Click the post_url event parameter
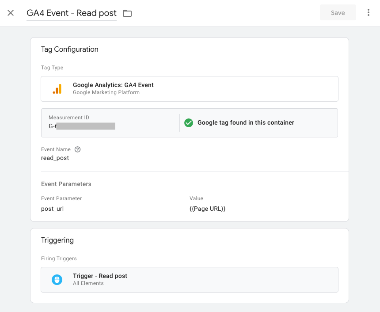Screen dimensions: 380x312 pos(53,209)
